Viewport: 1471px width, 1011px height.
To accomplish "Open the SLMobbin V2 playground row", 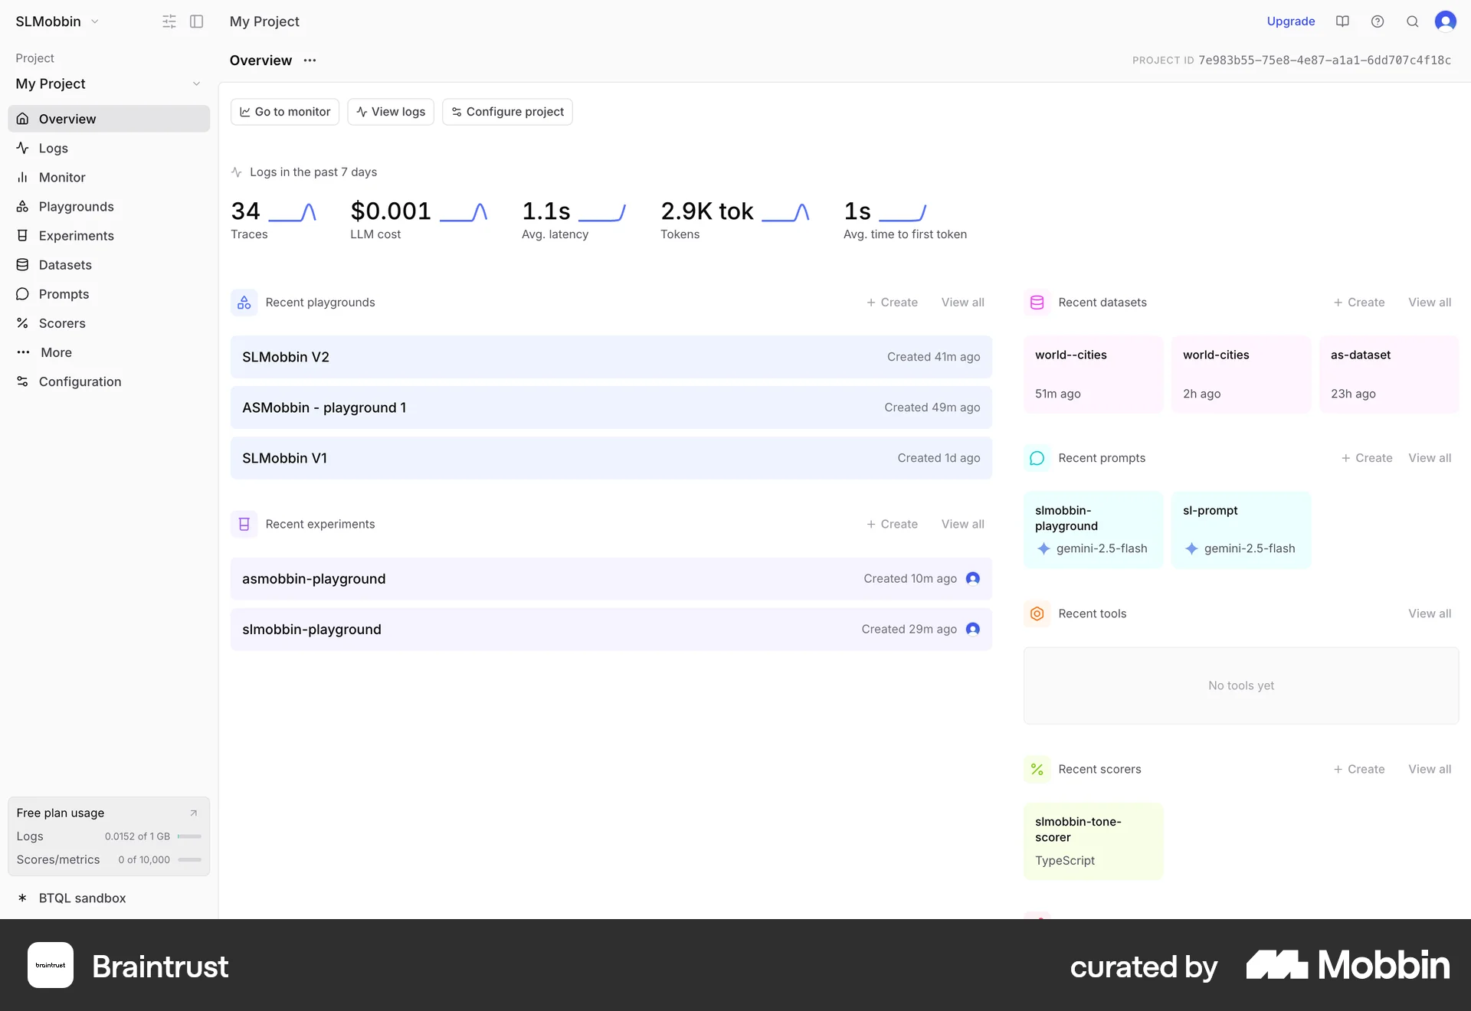I will [611, 357].
